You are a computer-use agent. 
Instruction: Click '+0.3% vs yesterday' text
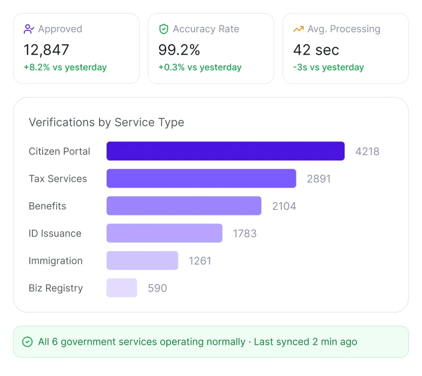pos(200,67)
